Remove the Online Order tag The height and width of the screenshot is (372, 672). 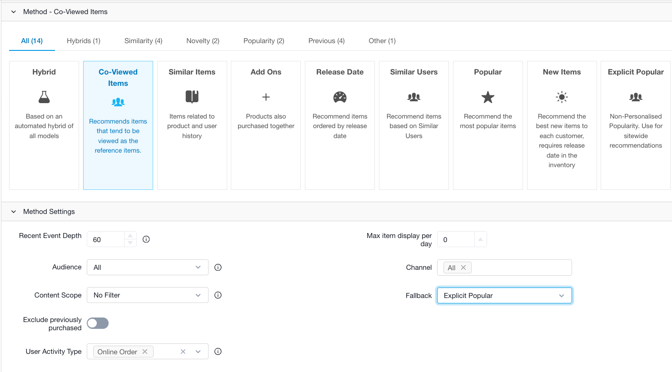(x=145, y=352)
